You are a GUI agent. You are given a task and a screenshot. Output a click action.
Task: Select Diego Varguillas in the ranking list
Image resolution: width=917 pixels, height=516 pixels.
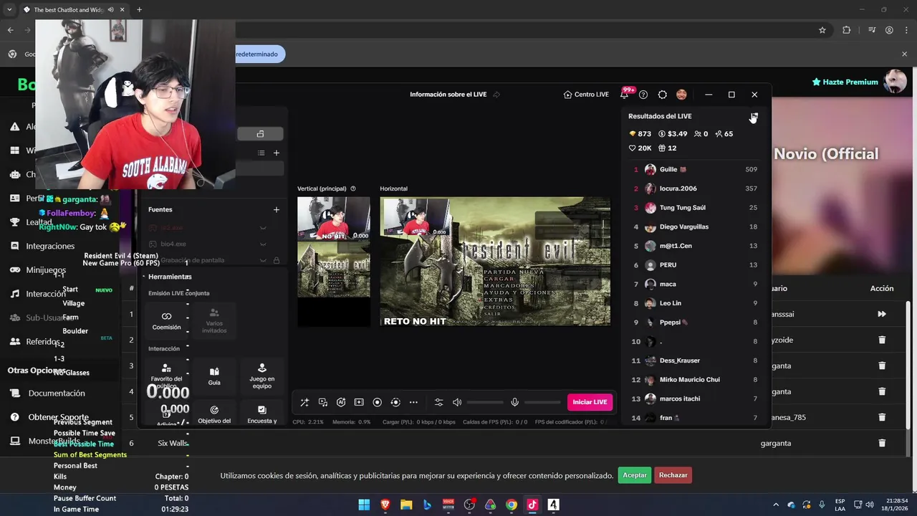click(693, 227)
